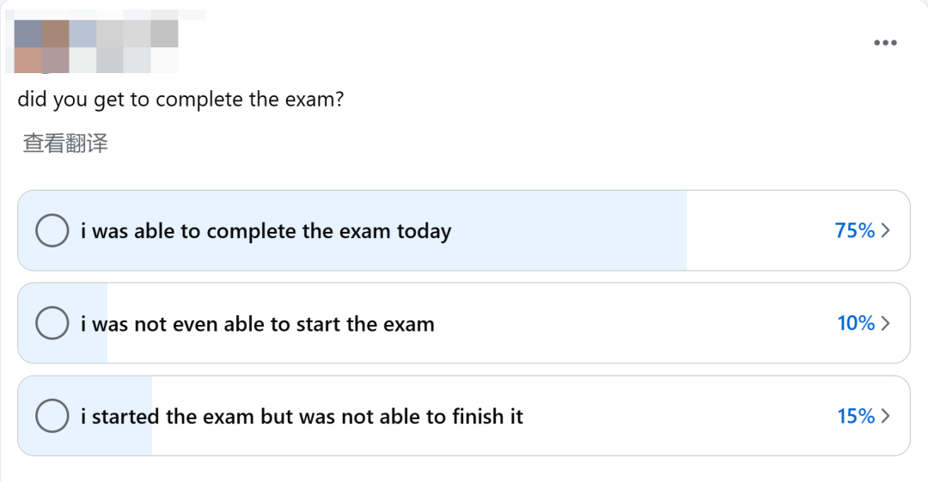Viewport: 928px width, 482px height.
Task: Click the filled progress bar of the 75% option
Action: point(352,230)
